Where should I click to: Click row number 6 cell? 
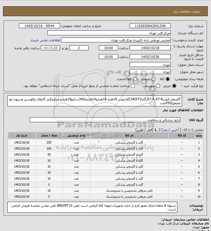coord(199,172)
